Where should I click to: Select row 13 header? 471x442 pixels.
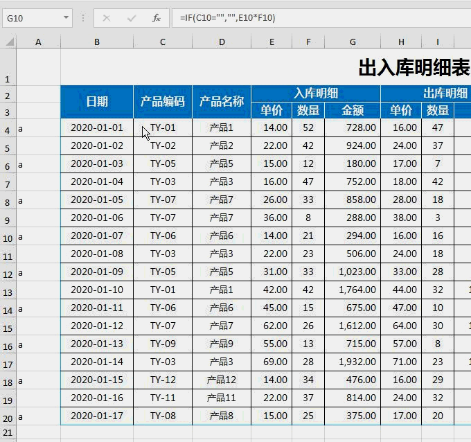click(8, 290)
